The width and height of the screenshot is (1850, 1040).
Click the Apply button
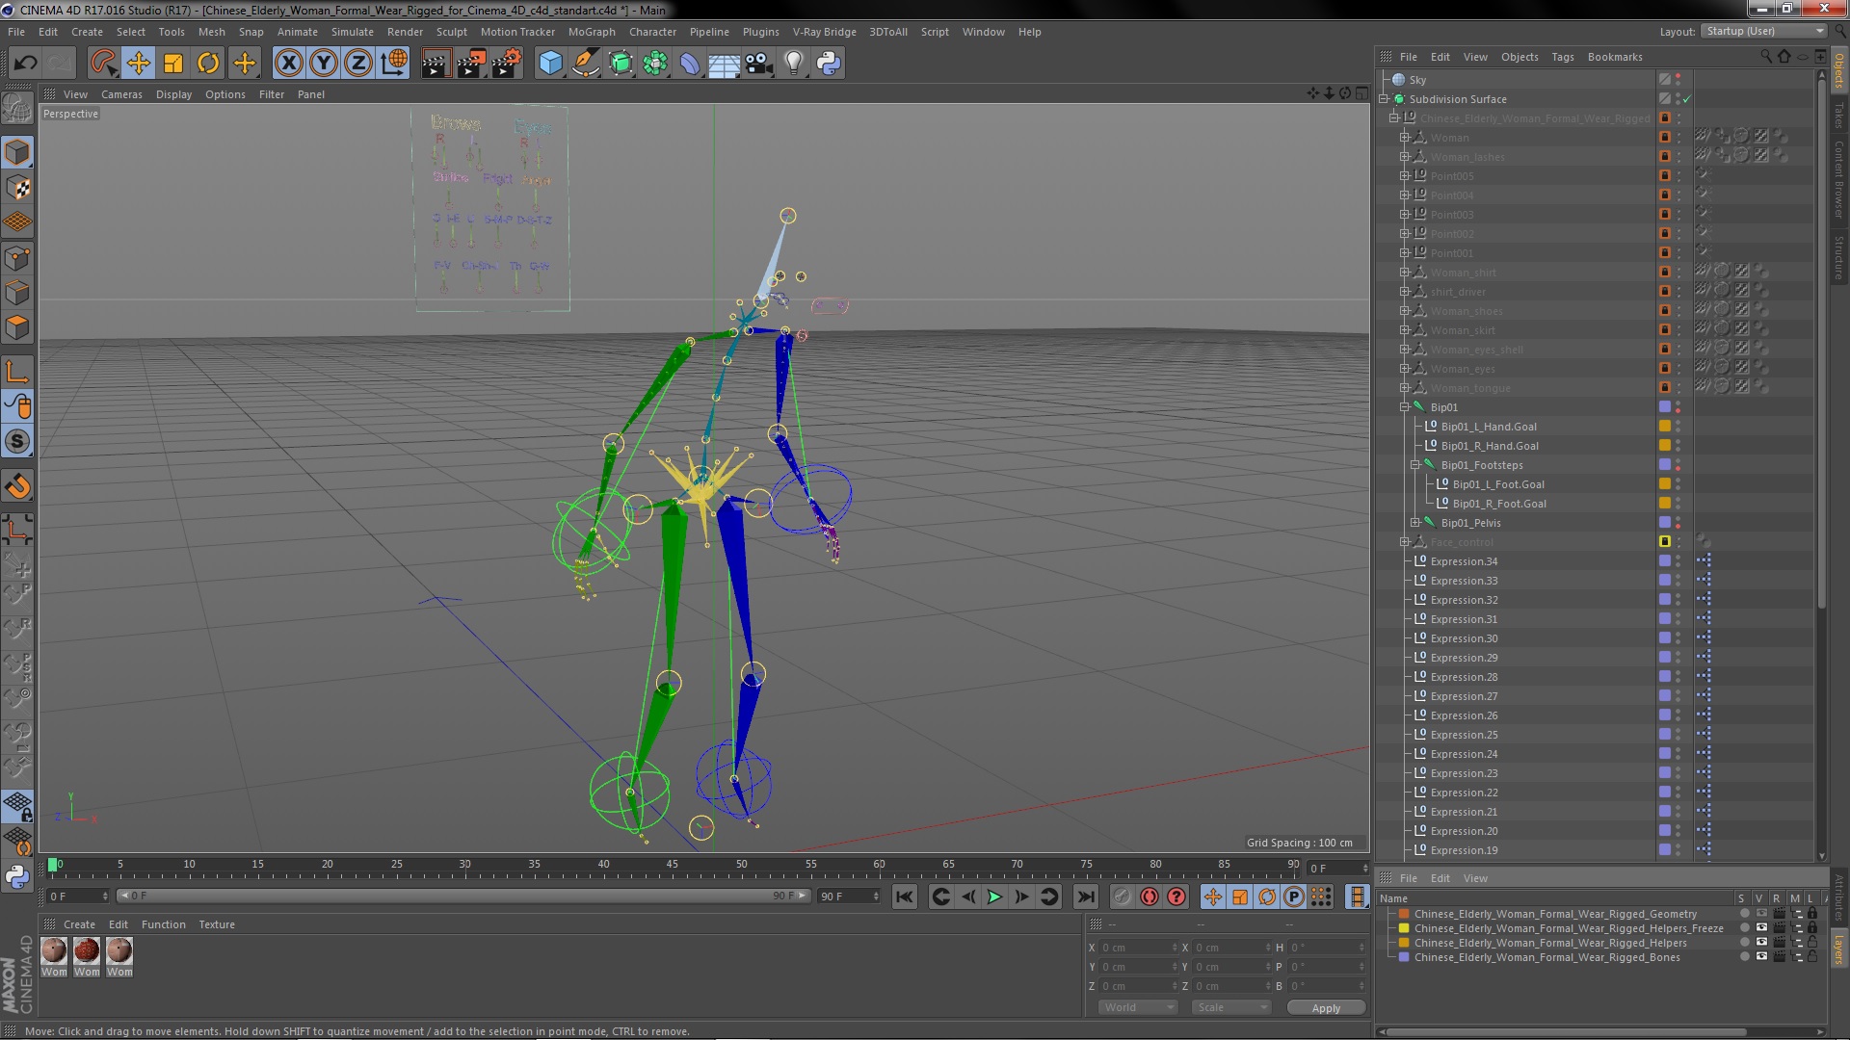tap(1325, 1007)
